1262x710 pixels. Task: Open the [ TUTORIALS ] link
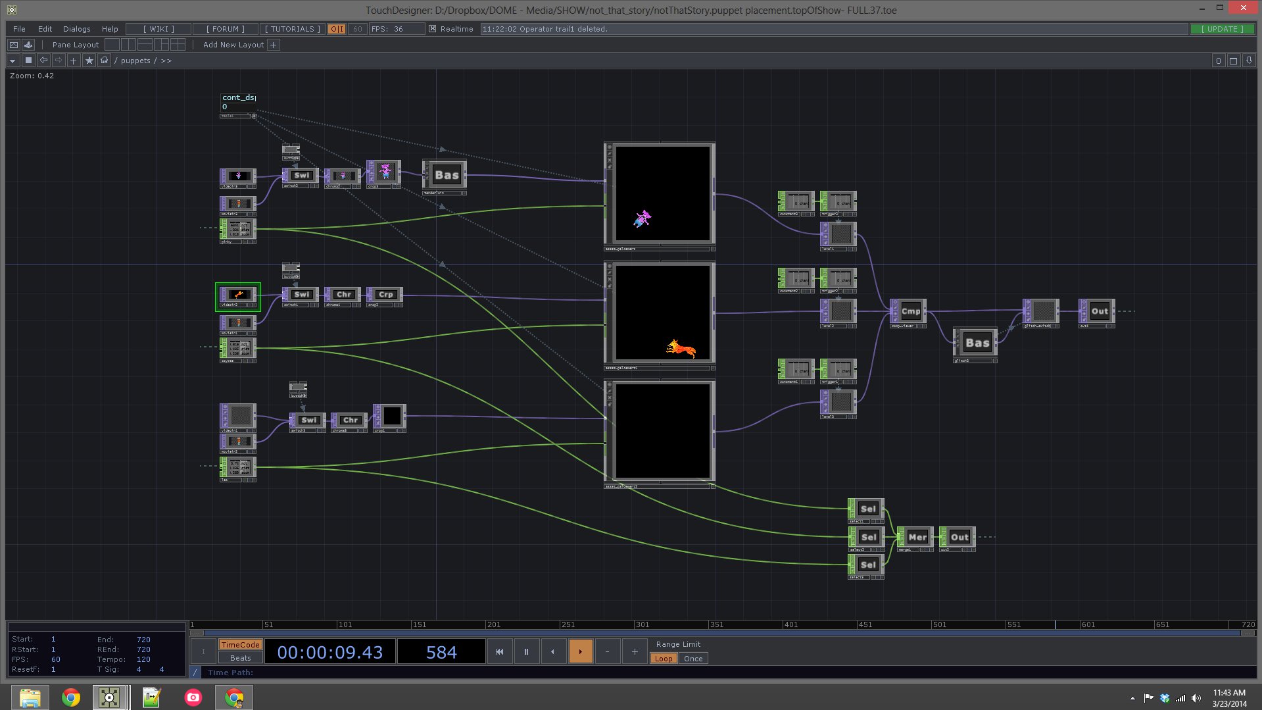(292, 29)
